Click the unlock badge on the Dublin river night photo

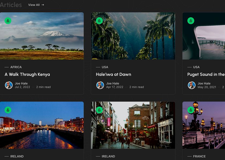click(8, 110)
